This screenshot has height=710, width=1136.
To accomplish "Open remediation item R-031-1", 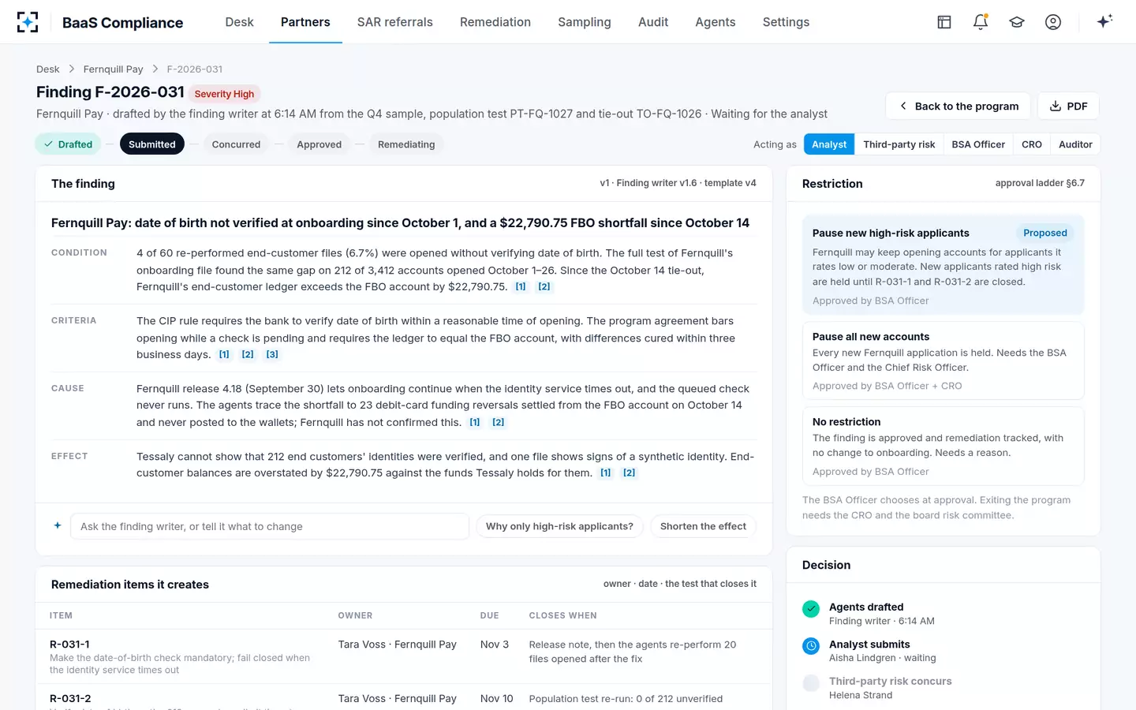I will tap(404, 656).
